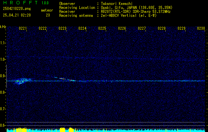Click the gray vertical range bar on the left axis
The image size is (208, 132).
(x=6, y=76)
